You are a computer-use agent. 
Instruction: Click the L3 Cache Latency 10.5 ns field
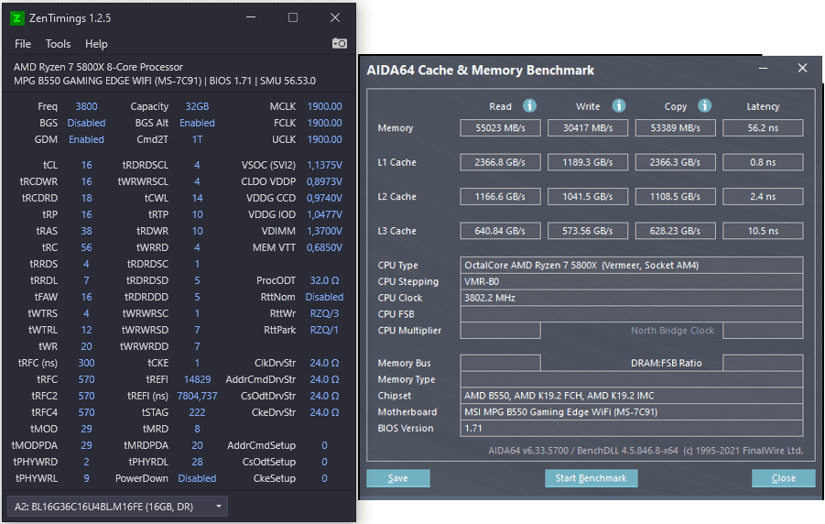763,231
